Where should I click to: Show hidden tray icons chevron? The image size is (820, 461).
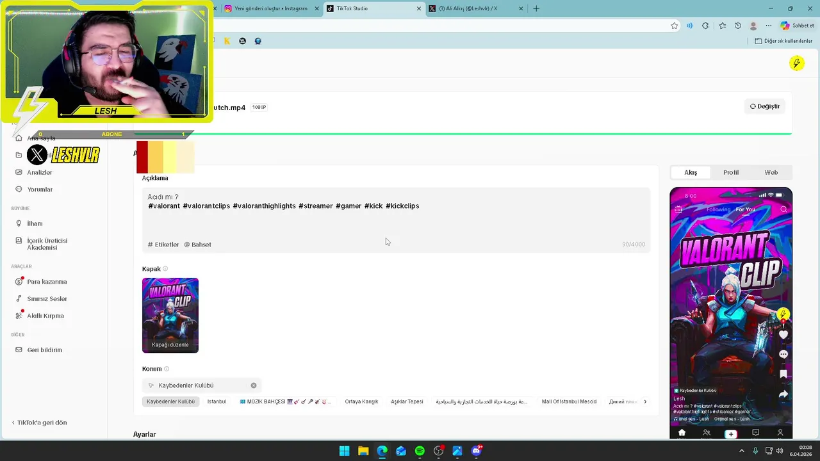click(x=742, y=451)
